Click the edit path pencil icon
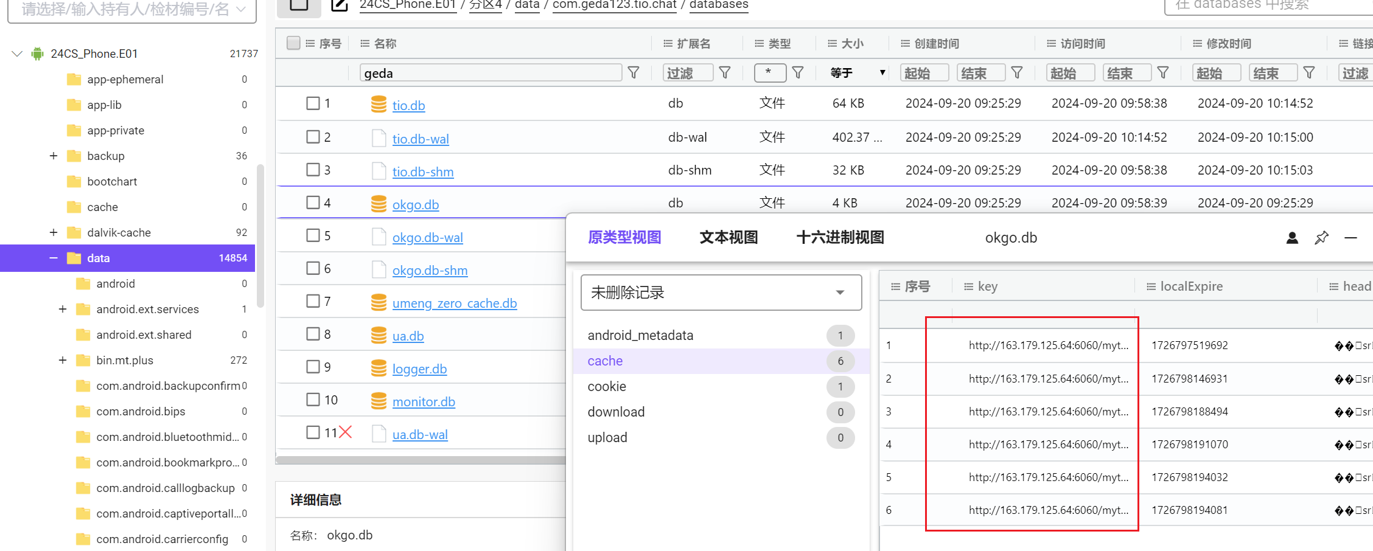Screen dimensions: 1373x551 [x=340, y=5]
